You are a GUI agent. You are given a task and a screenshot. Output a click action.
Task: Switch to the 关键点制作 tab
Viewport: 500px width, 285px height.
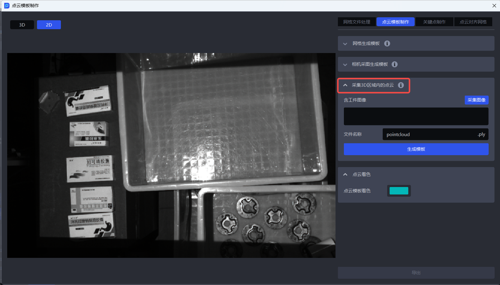point(434,22)
